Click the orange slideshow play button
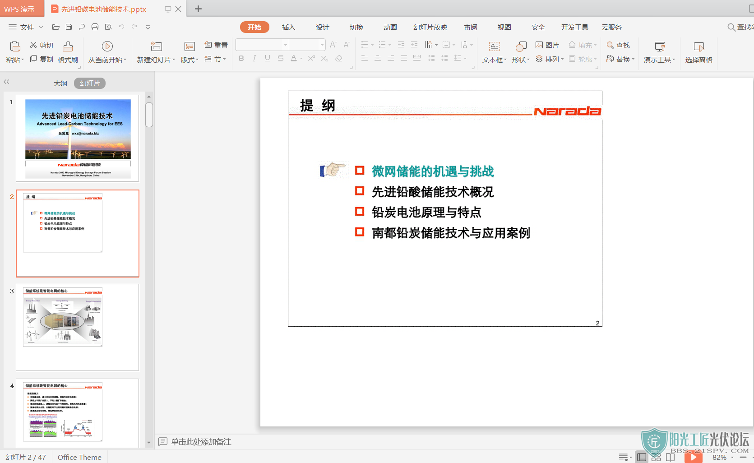This screenshot has width=754, height=463. (x=694, y=457)
